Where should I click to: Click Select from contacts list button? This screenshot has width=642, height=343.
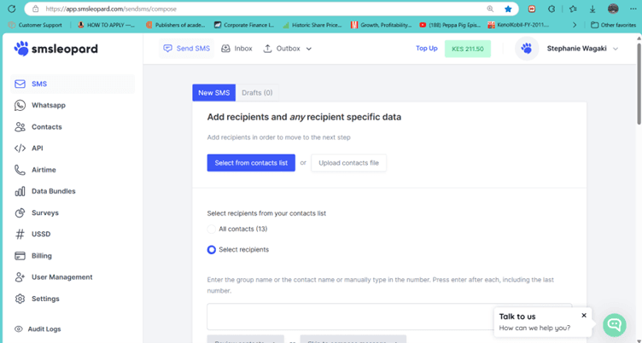tap(251, 163)
